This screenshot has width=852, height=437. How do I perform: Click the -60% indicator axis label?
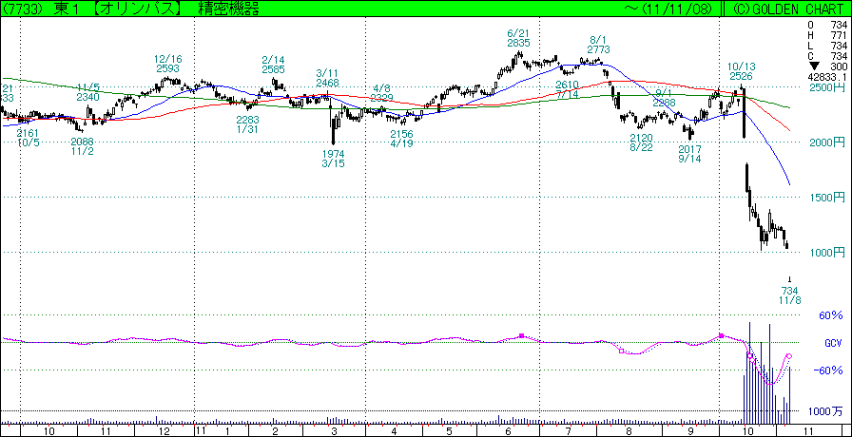click(828, 370)
